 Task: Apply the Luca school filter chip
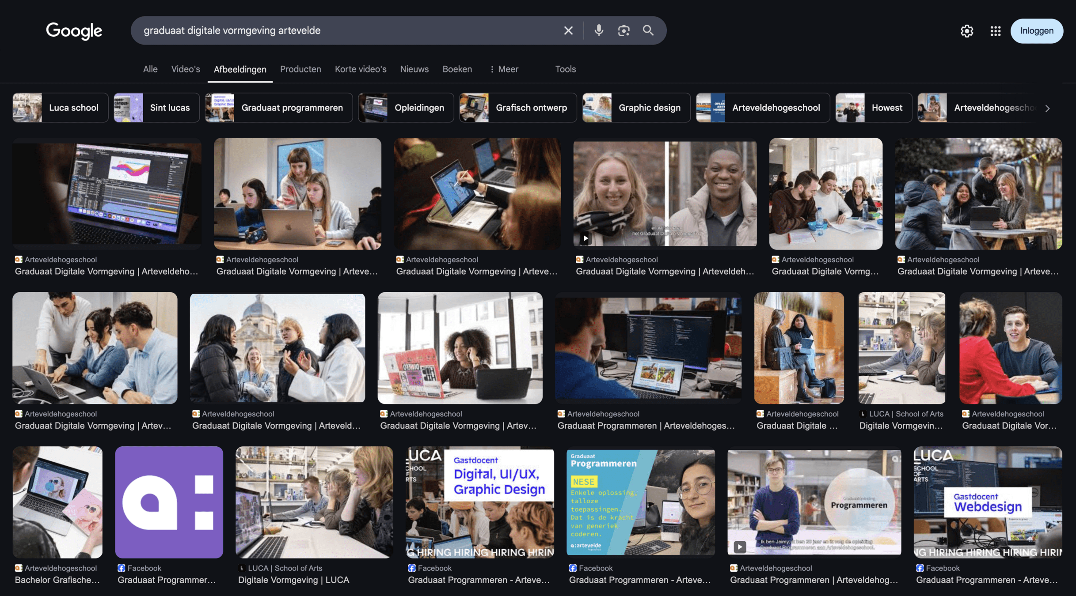[60, 108]
